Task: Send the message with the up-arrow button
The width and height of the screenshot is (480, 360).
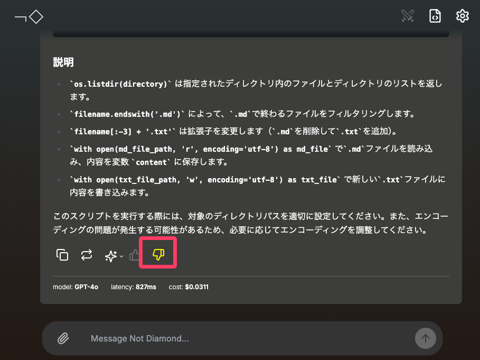Action: pos(425,338)
